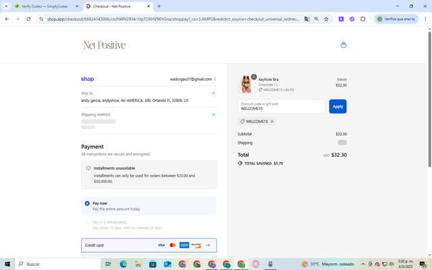Image resolution: width=432 pixels, height=270 pixels.
Task: Reload the checkout page
Action: 28,19
